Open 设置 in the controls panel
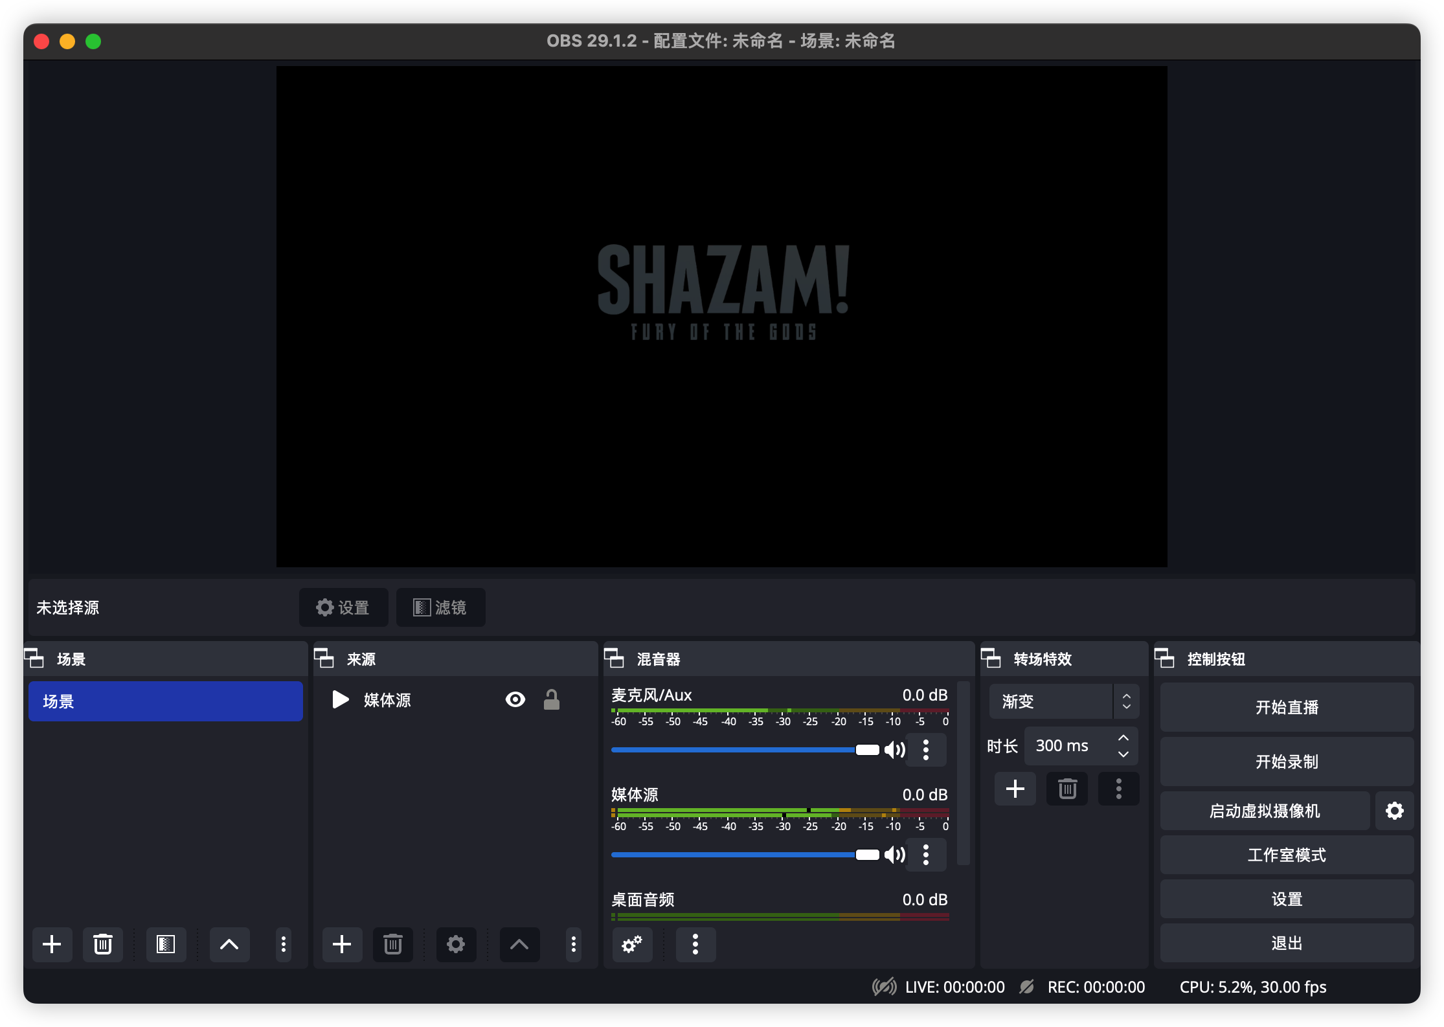The height and width of the screenshot is (1027, 1444). pyautogui.click(x=1287, y=899)
